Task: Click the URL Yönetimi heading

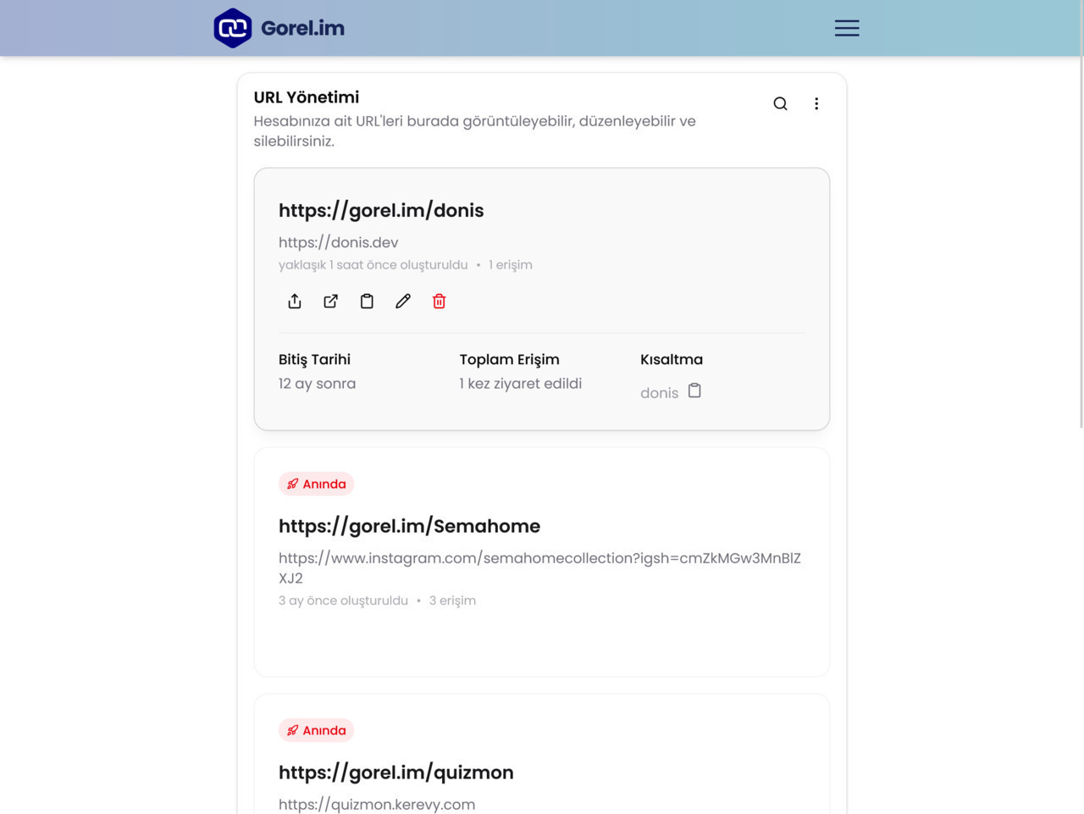Action: pos(307,97)
